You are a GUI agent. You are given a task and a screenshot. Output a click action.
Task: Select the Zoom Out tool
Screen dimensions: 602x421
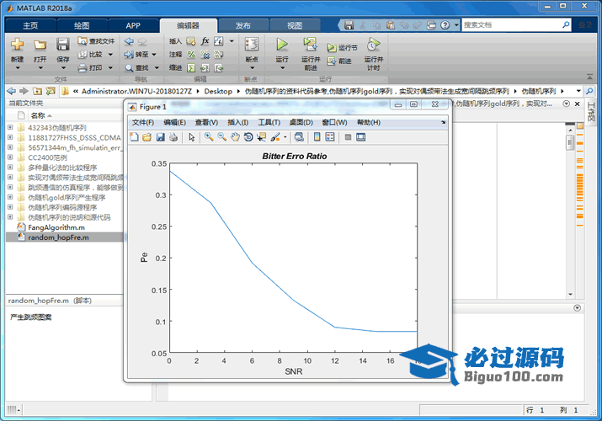[222, 137]
